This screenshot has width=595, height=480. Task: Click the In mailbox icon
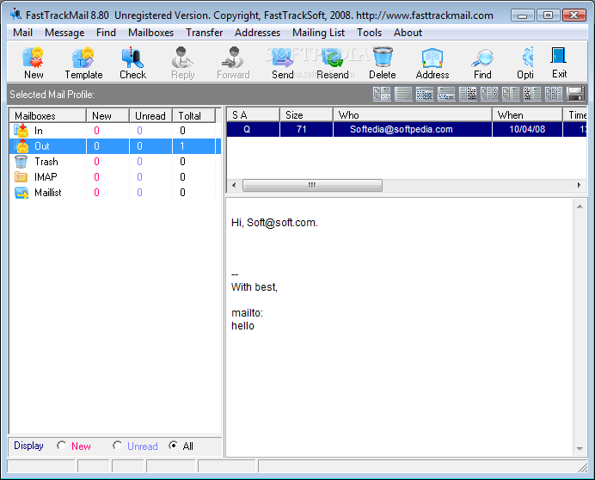[21, 131]
